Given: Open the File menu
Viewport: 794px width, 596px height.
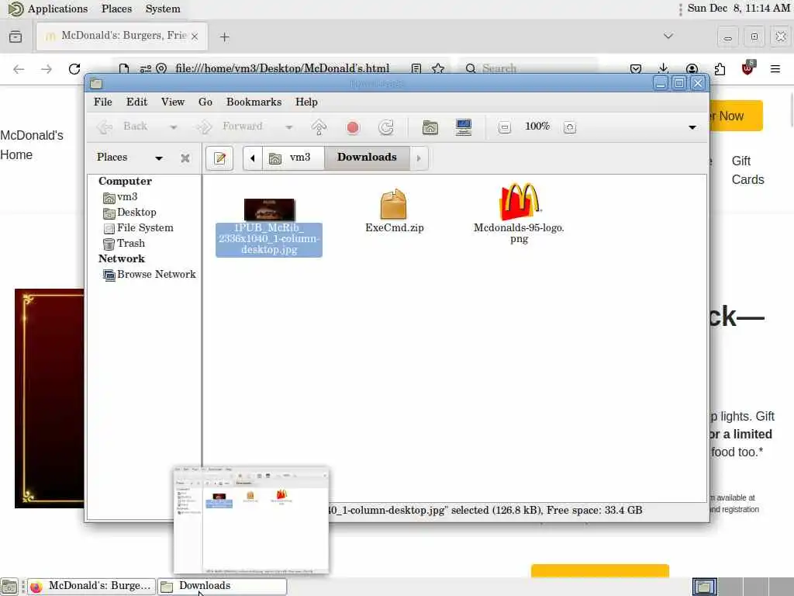Looking at the screenshot, I should 103,102.
